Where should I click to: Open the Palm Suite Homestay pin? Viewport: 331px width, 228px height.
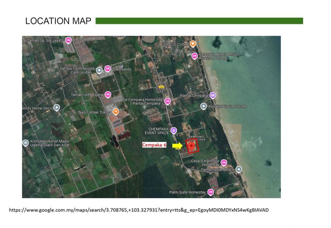click(211, 192)
